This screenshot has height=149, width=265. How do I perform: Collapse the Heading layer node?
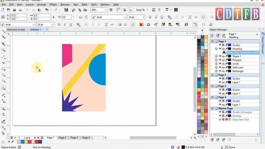[x=216, y=49]
